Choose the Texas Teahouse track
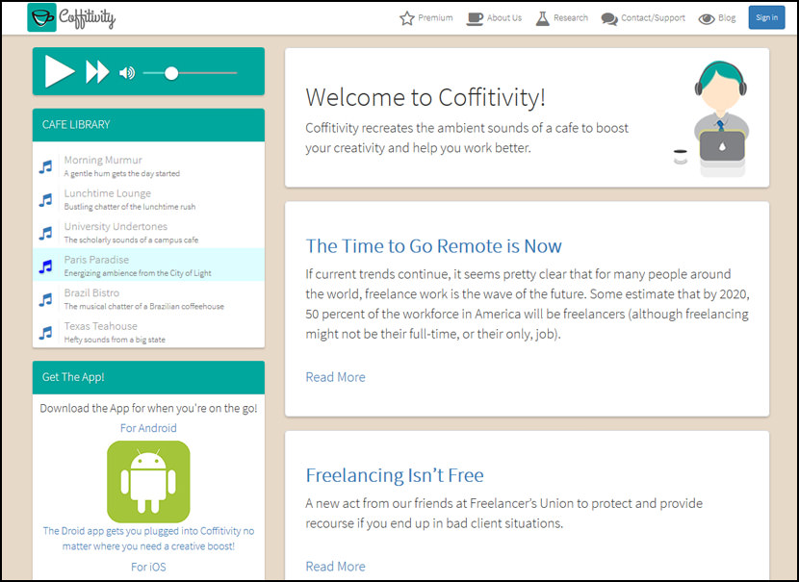 [148, 332]
